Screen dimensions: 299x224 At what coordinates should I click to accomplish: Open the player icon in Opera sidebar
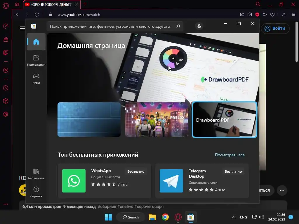click(6, 70)
